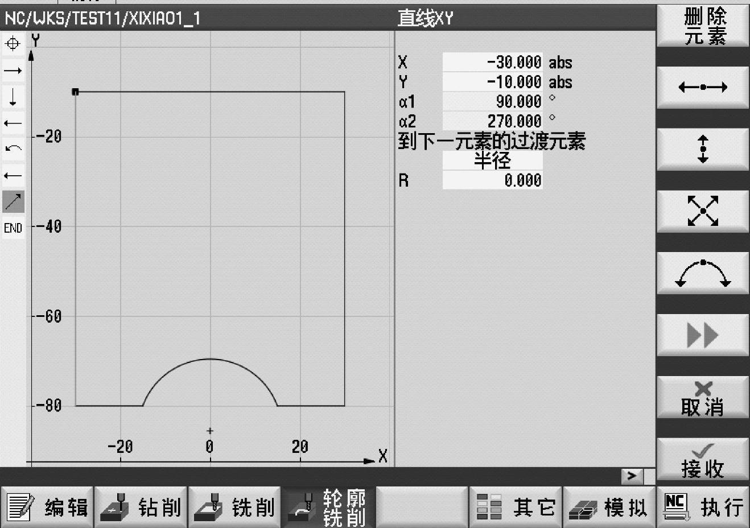Select the highlighted diagonal line element
Screen dimensions: 750x528
(13, 201)
